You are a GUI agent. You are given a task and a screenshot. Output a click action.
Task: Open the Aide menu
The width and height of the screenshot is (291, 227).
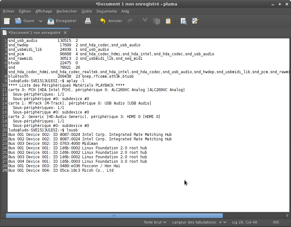125,11
